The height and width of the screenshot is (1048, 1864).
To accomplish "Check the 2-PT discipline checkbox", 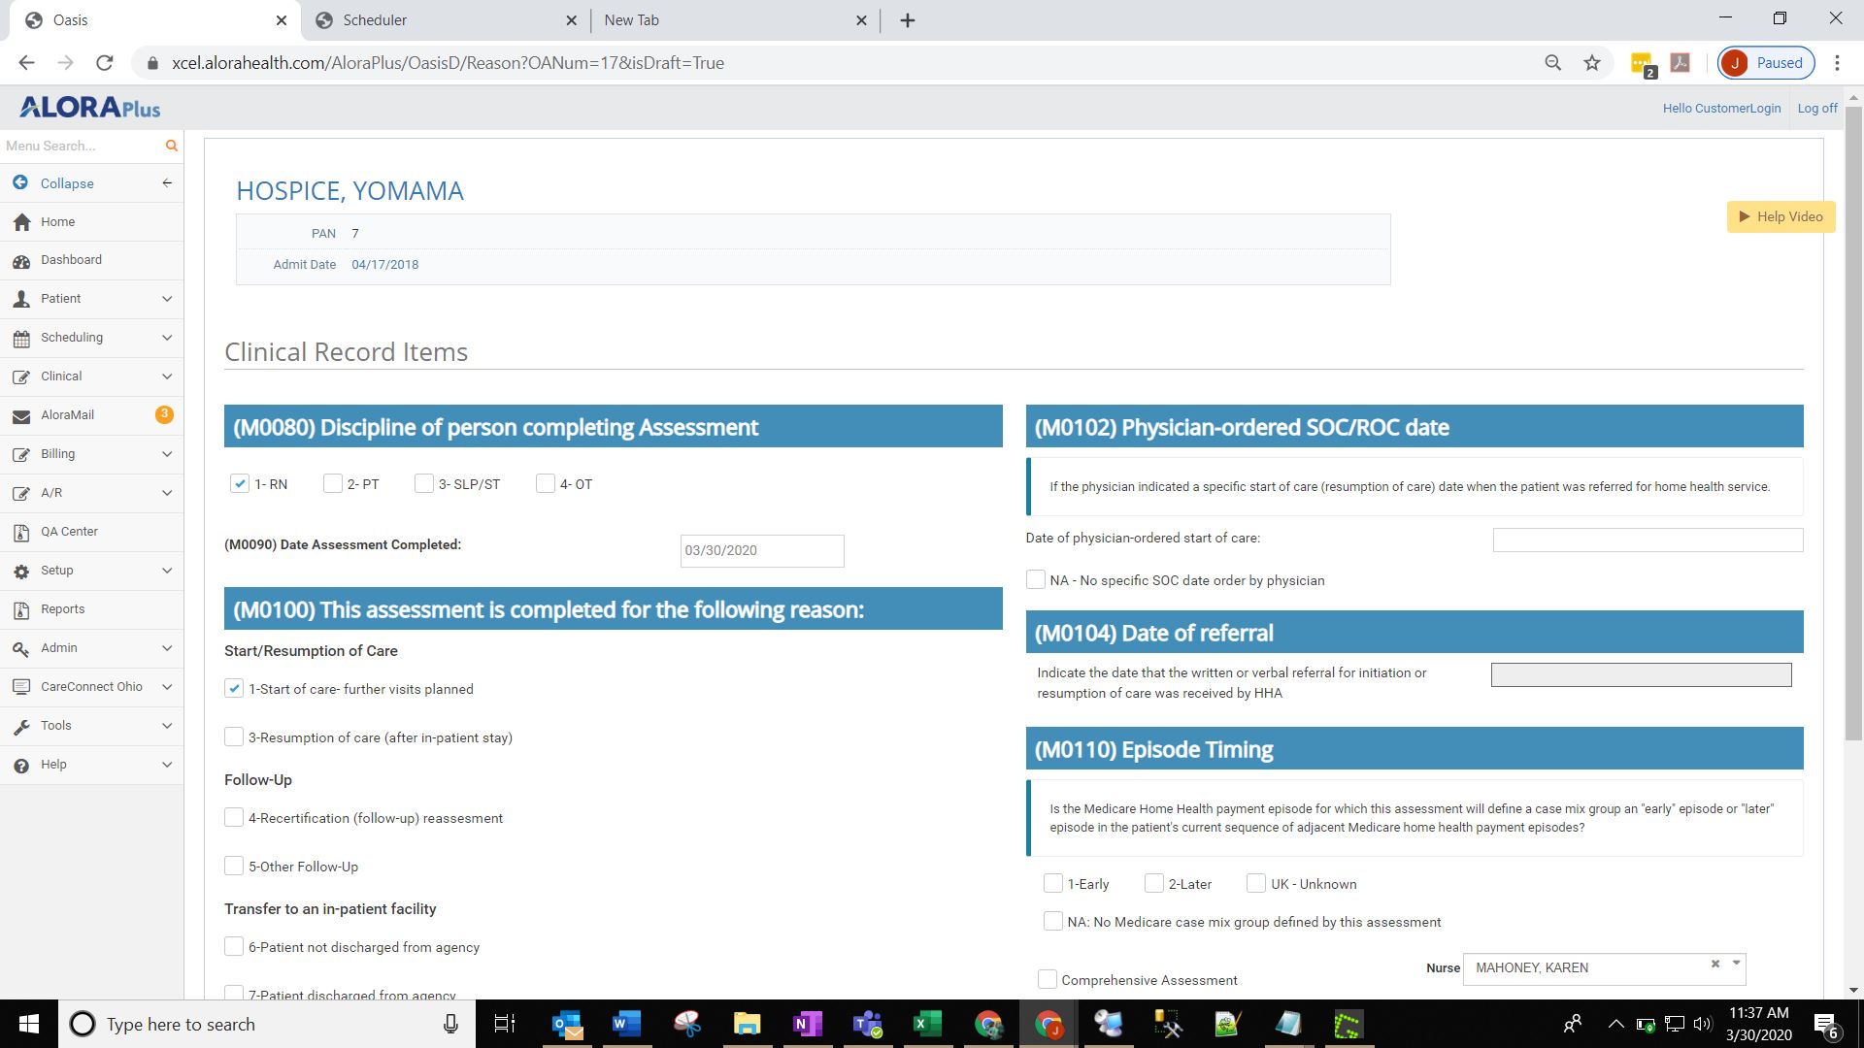I will (x=333, y=483).
